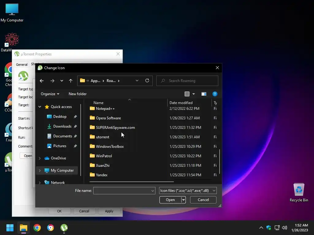Launch Google Chrome from taskbar
The image size is (314, 235).
37,228
